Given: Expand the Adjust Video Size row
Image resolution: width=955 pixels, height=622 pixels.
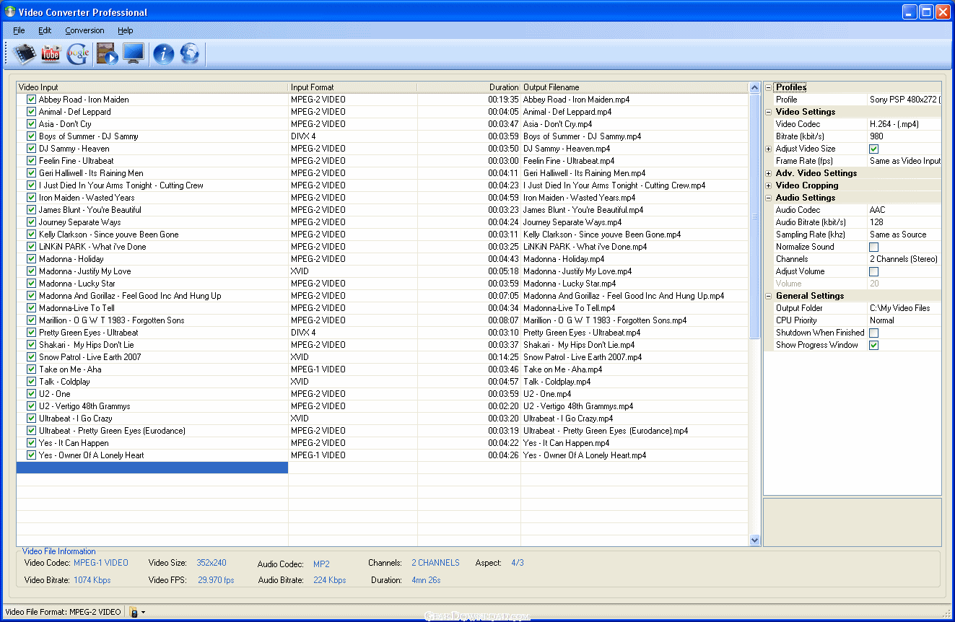Looking at the screenshot, I should pos(769,149).
